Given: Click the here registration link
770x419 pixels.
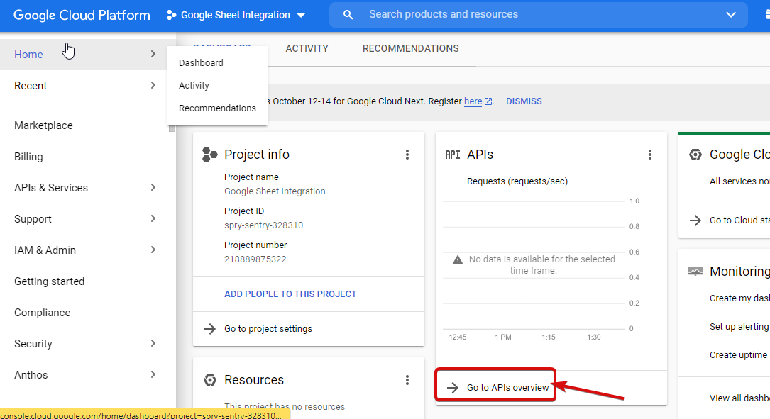Looking at the screenshot, I should [473, 101].
